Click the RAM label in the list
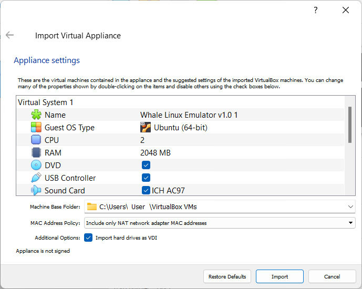 point(53,152)
